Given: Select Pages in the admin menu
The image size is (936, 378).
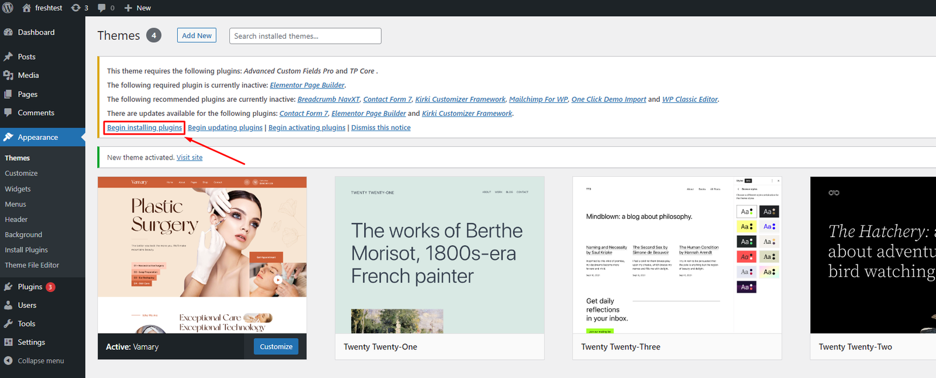Looking at the screenshot, I should (x=27, y=94).
